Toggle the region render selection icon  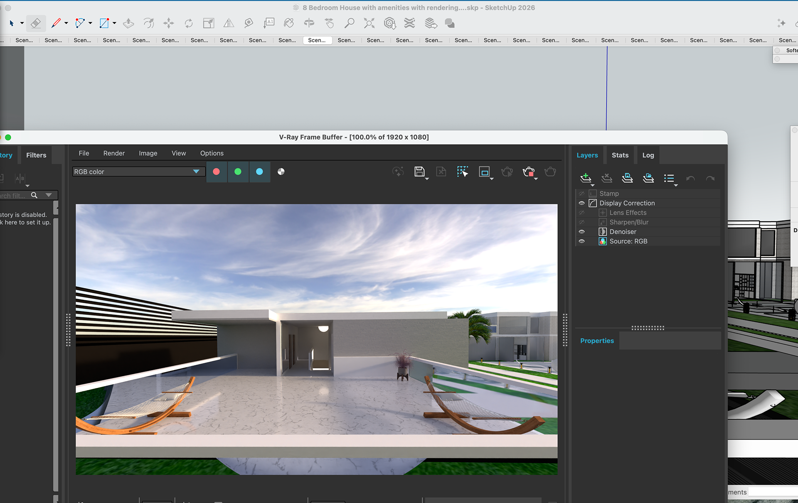462,172
